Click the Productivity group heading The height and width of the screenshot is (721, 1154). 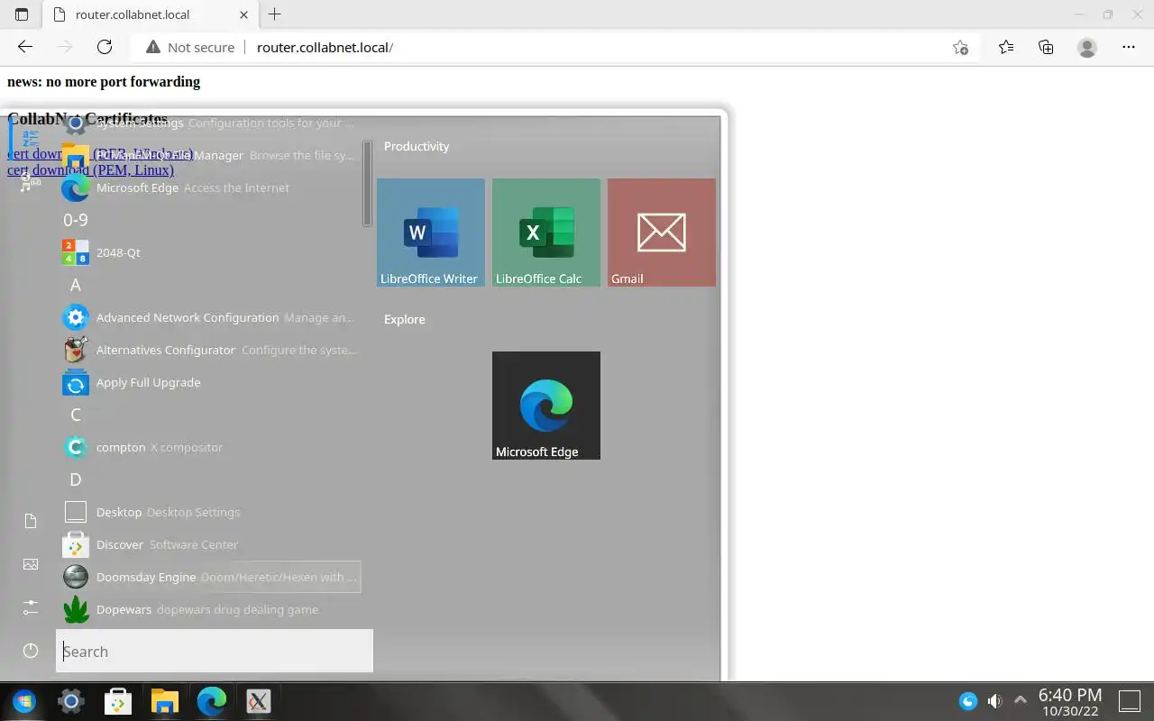click(417, 146)
